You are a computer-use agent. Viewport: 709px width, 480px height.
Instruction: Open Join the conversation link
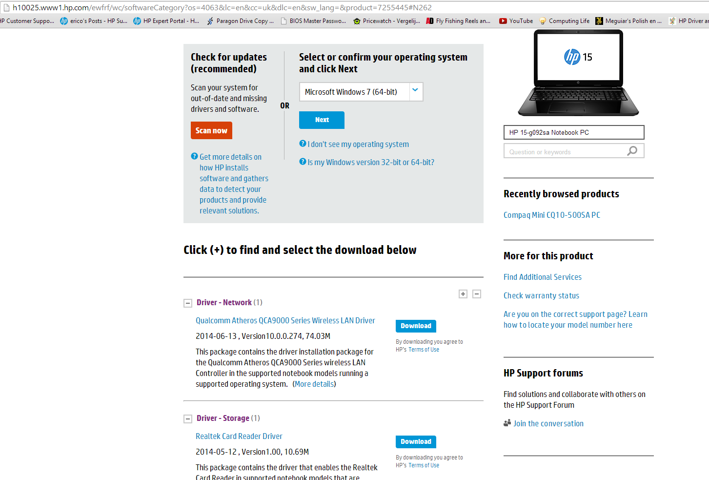pos(548,423)
